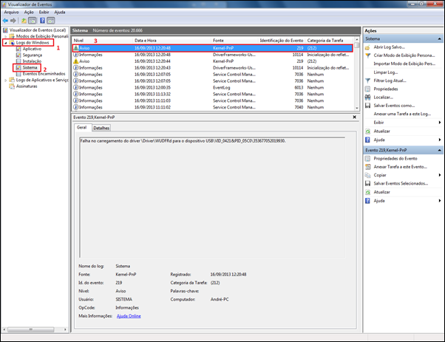Open Ajuda submenu arrow under Sistema section
445x342 pixels.
pos(440,140)
